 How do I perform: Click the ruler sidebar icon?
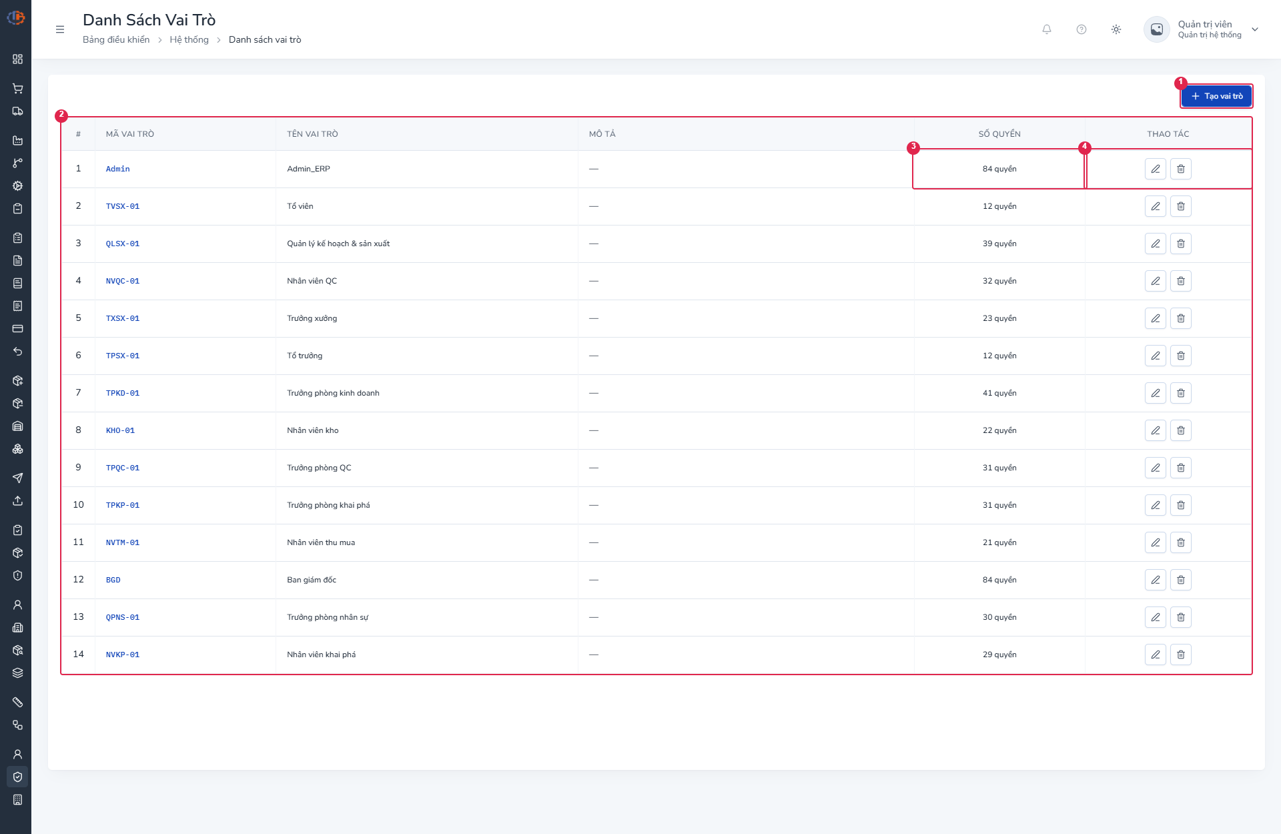[18, 703]
